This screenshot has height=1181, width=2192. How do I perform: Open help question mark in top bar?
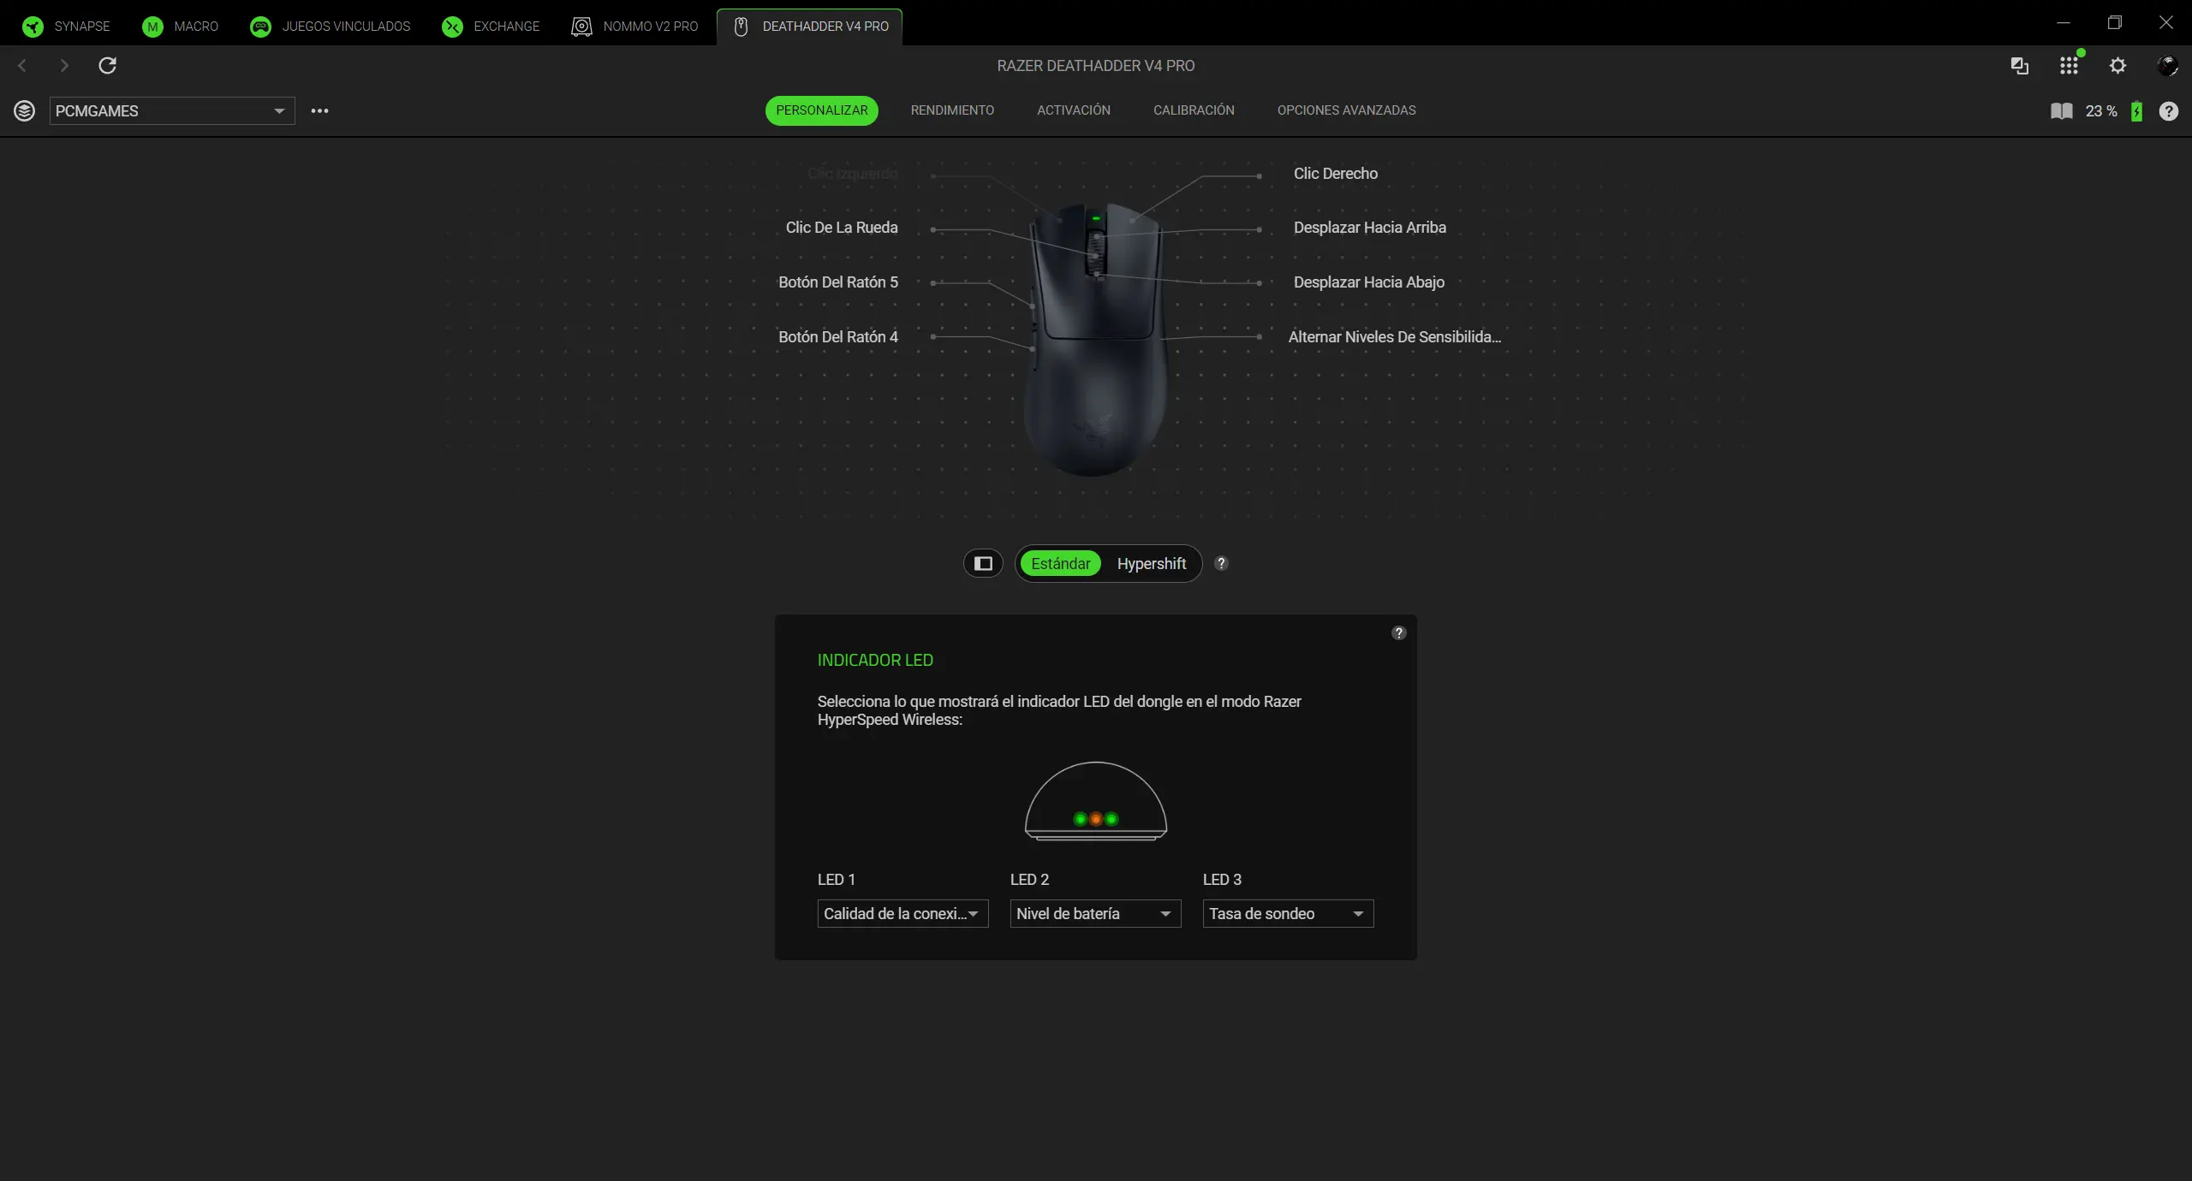pos(2169,111)
